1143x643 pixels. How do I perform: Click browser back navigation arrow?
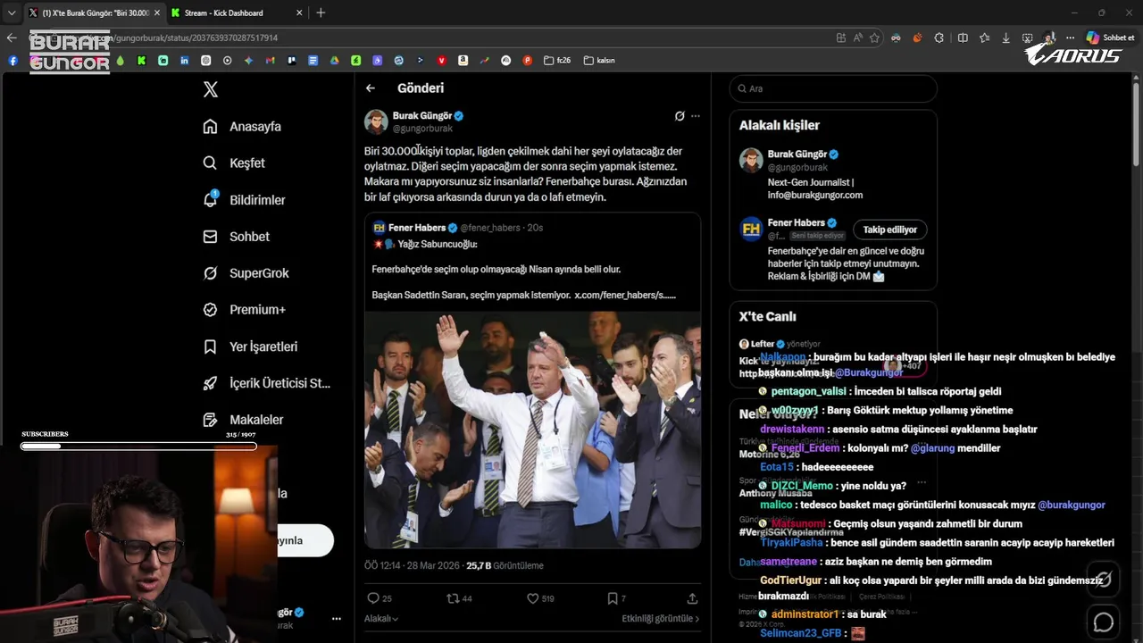[x=12, y=38]
